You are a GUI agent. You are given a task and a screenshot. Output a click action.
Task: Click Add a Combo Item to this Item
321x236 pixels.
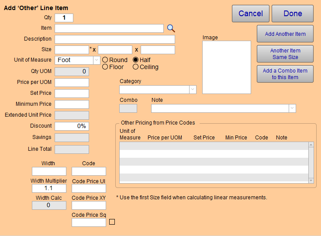(285, 74)
